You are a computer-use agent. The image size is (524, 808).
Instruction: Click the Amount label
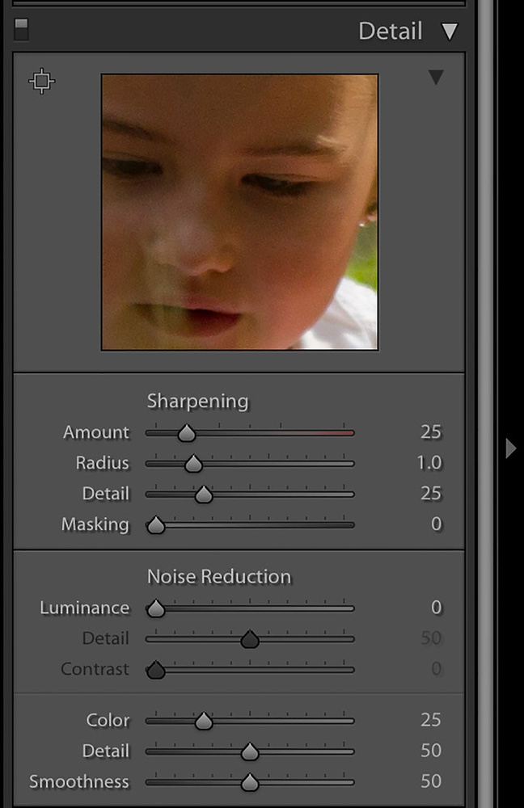click(96, 432)
